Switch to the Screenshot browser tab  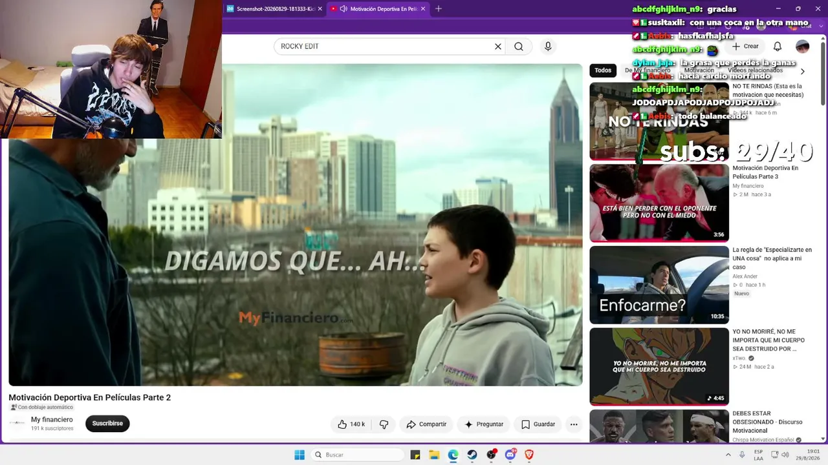click(x=274, y=9)
